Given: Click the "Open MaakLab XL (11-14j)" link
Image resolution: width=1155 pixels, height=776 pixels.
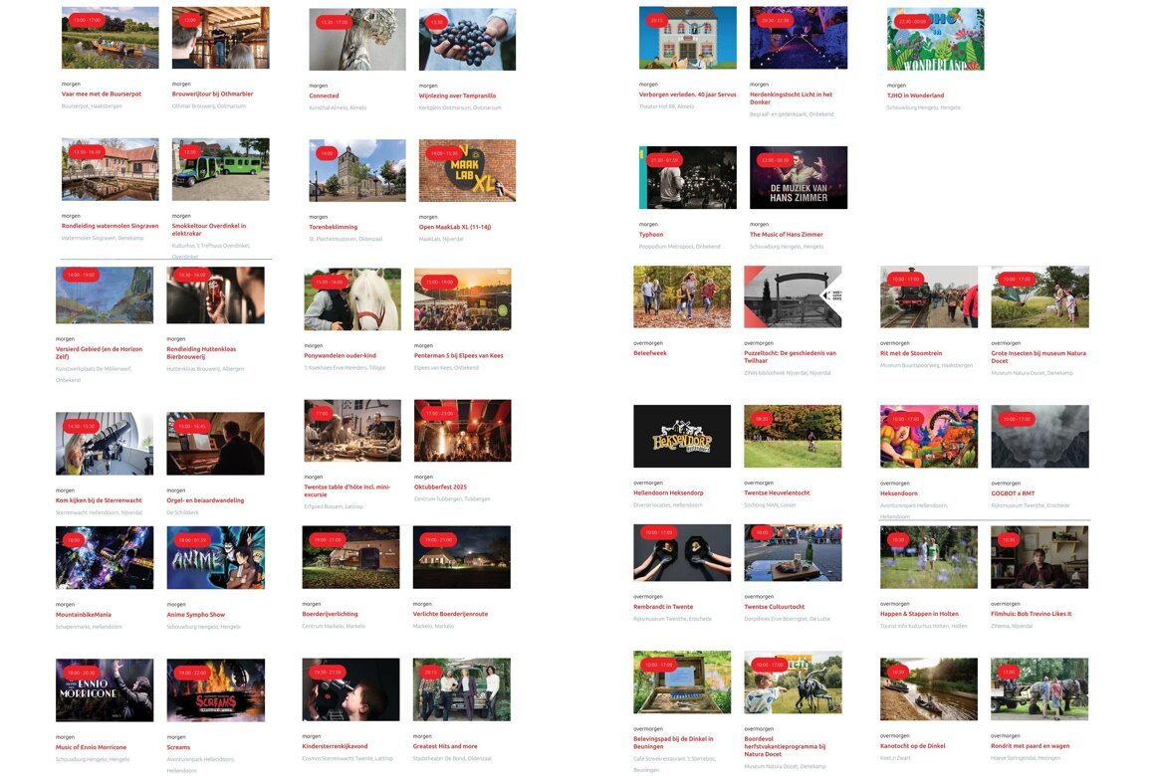Looking at the screenshot, I should [454, 227].
